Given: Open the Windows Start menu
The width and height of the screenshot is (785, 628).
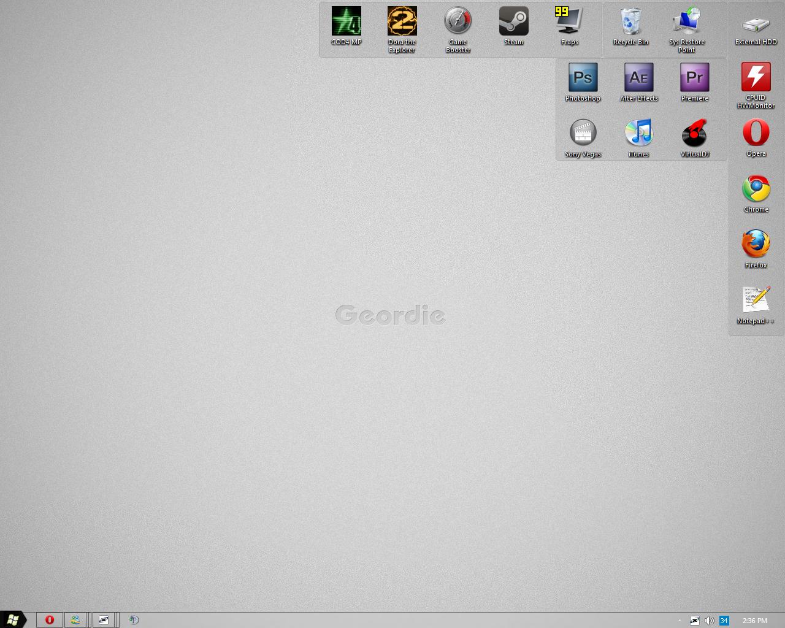Looking at the screenshot, I should (x=13, y=620).
